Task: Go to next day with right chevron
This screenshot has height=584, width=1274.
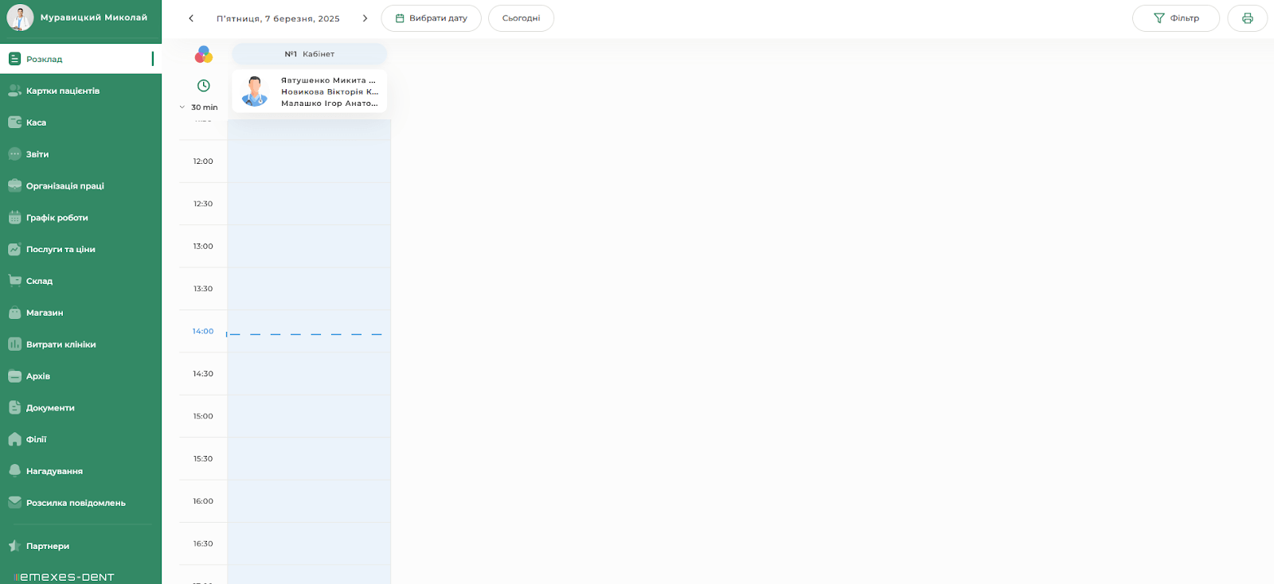Action: (365, 18)
